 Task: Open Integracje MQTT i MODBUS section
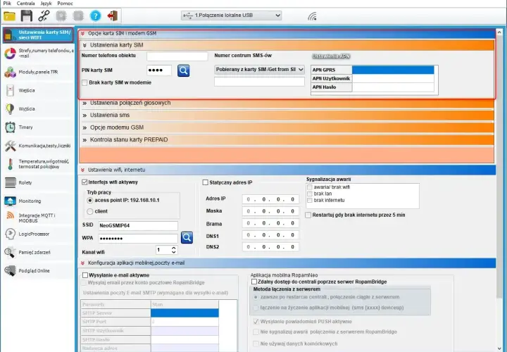pyautogui.click(x=38, y=218)
